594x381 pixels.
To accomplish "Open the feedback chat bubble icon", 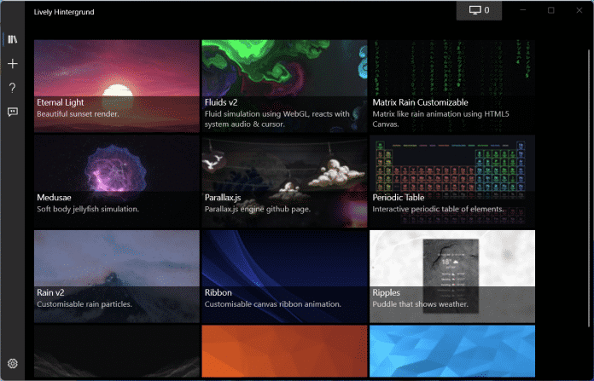I will pyautogui.click(x=12, y=112).
